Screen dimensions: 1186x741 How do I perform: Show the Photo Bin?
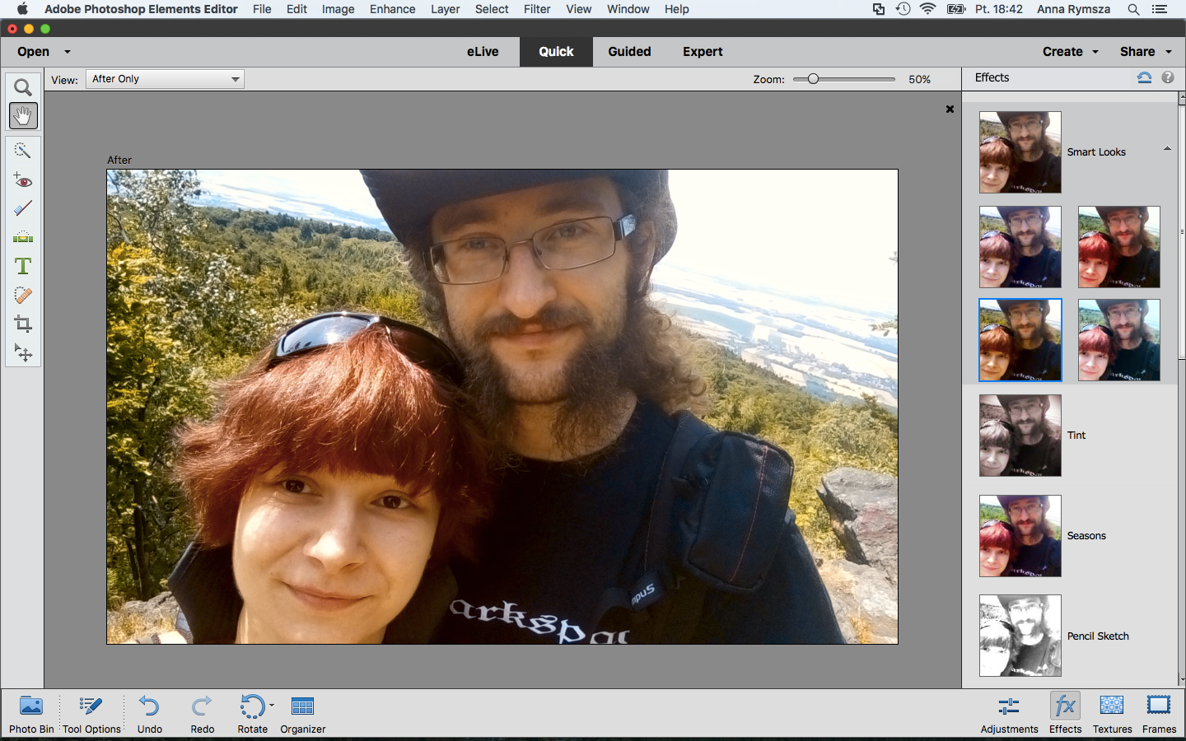(31, 714)
